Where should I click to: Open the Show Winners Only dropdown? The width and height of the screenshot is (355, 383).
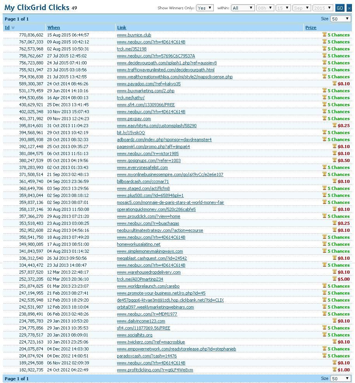point(205,8)
